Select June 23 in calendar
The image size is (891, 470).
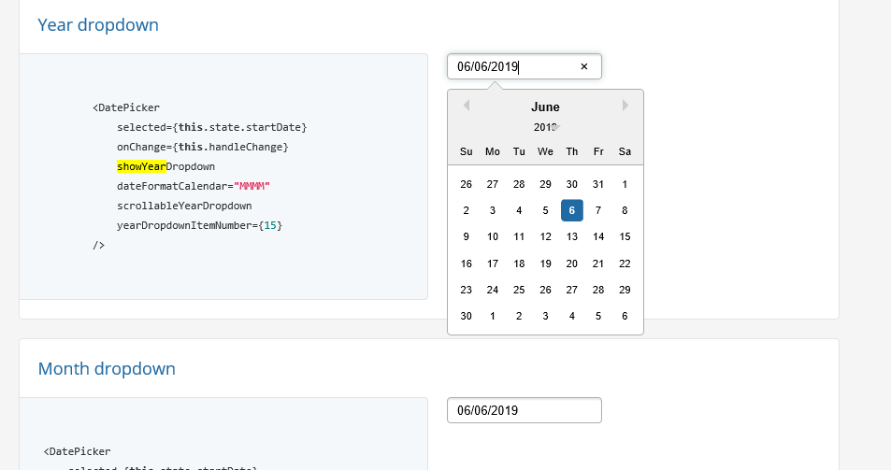[x=466, y=290]
